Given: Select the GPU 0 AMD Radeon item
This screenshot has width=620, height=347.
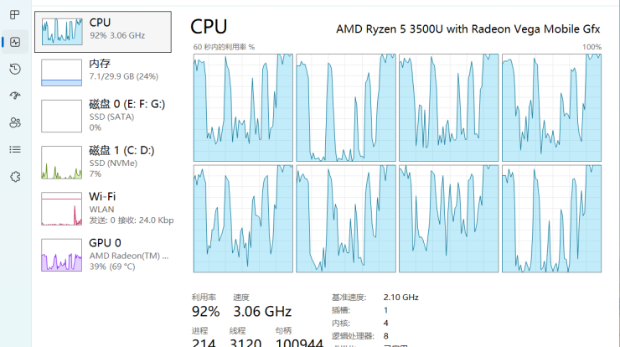Looking at the screenshot, I should [126, 254].
